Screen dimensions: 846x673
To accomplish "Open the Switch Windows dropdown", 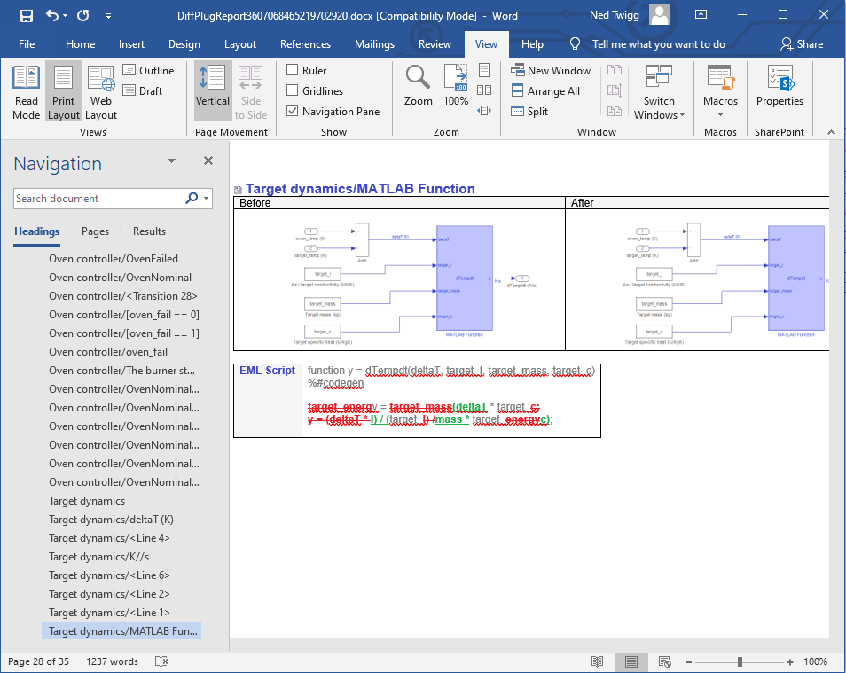I will (659, 91).
